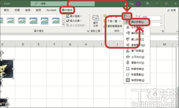Decrease picture height with down stepper
Viewport: 179px width, 108px height.
[161, 19]
